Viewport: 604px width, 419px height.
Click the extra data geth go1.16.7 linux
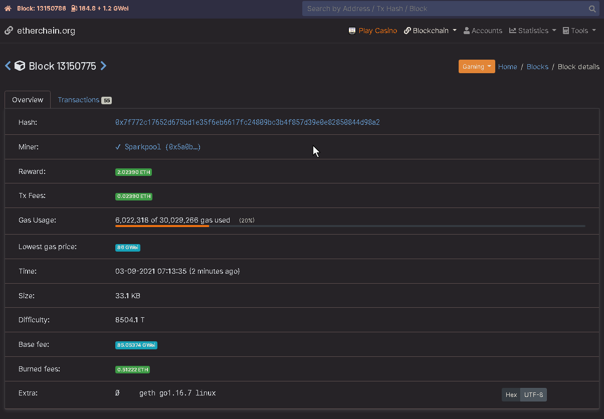click(x=177, y=393)
